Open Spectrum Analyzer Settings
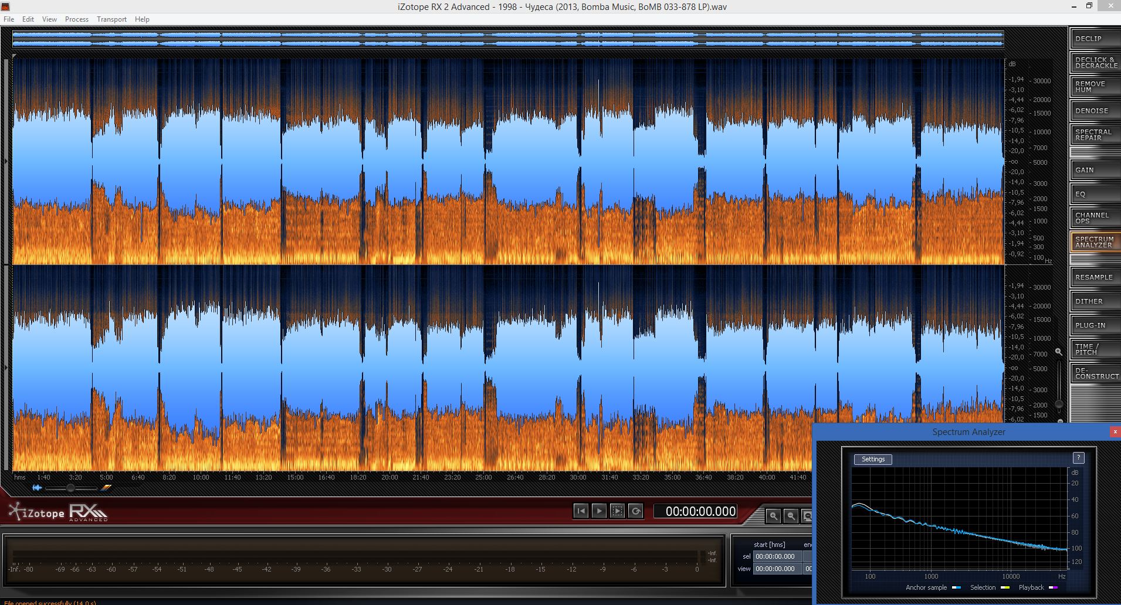The image size is (1121, 605). point(873,460)
